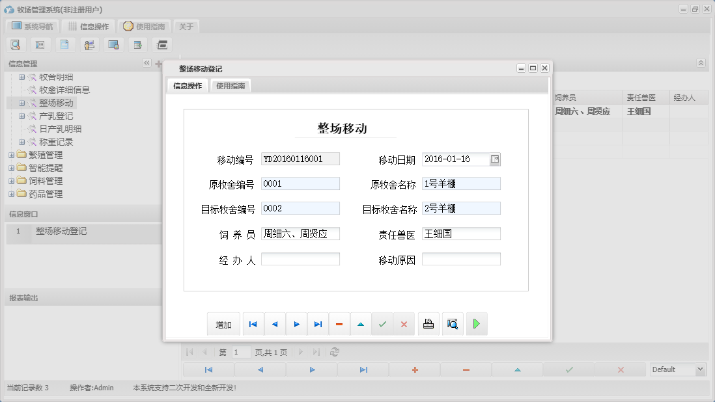The image size is (715, 402).
Task: Click the green checkmark to confirm the record
Action: [383, 323]
